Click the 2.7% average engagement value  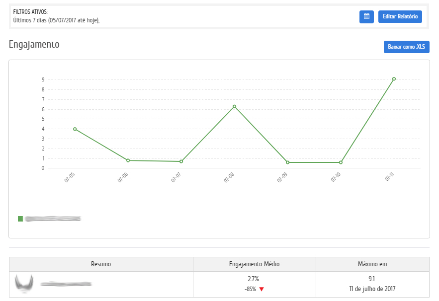[x=254, y=279]
